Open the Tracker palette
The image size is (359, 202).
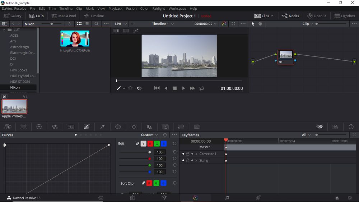(x=134, y=127)
